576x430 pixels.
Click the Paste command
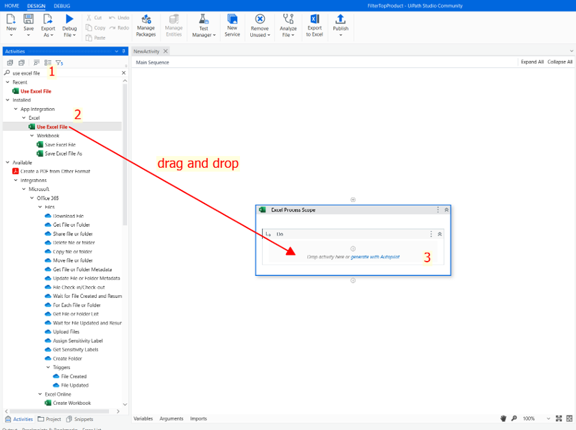[x=95, y=38]
